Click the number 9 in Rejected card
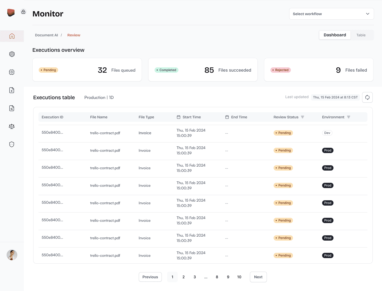Screen dimensions: 382x291 pos(338,70)
